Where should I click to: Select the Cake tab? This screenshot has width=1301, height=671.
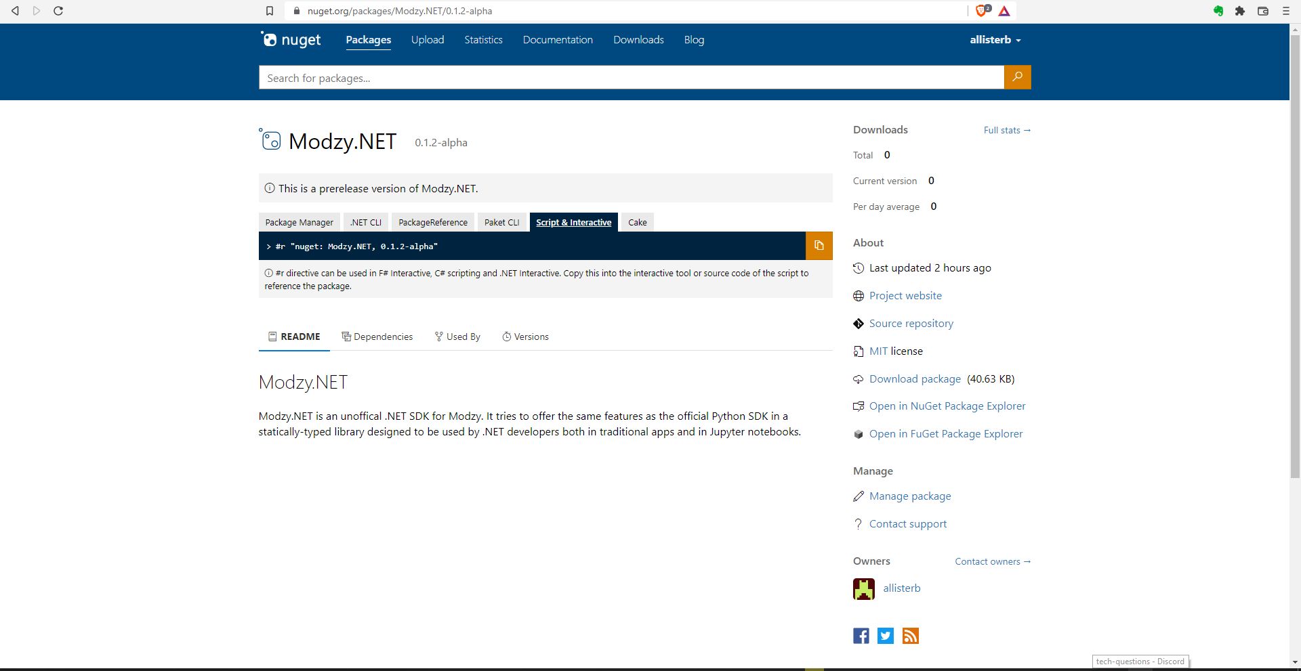pos(638,222)
